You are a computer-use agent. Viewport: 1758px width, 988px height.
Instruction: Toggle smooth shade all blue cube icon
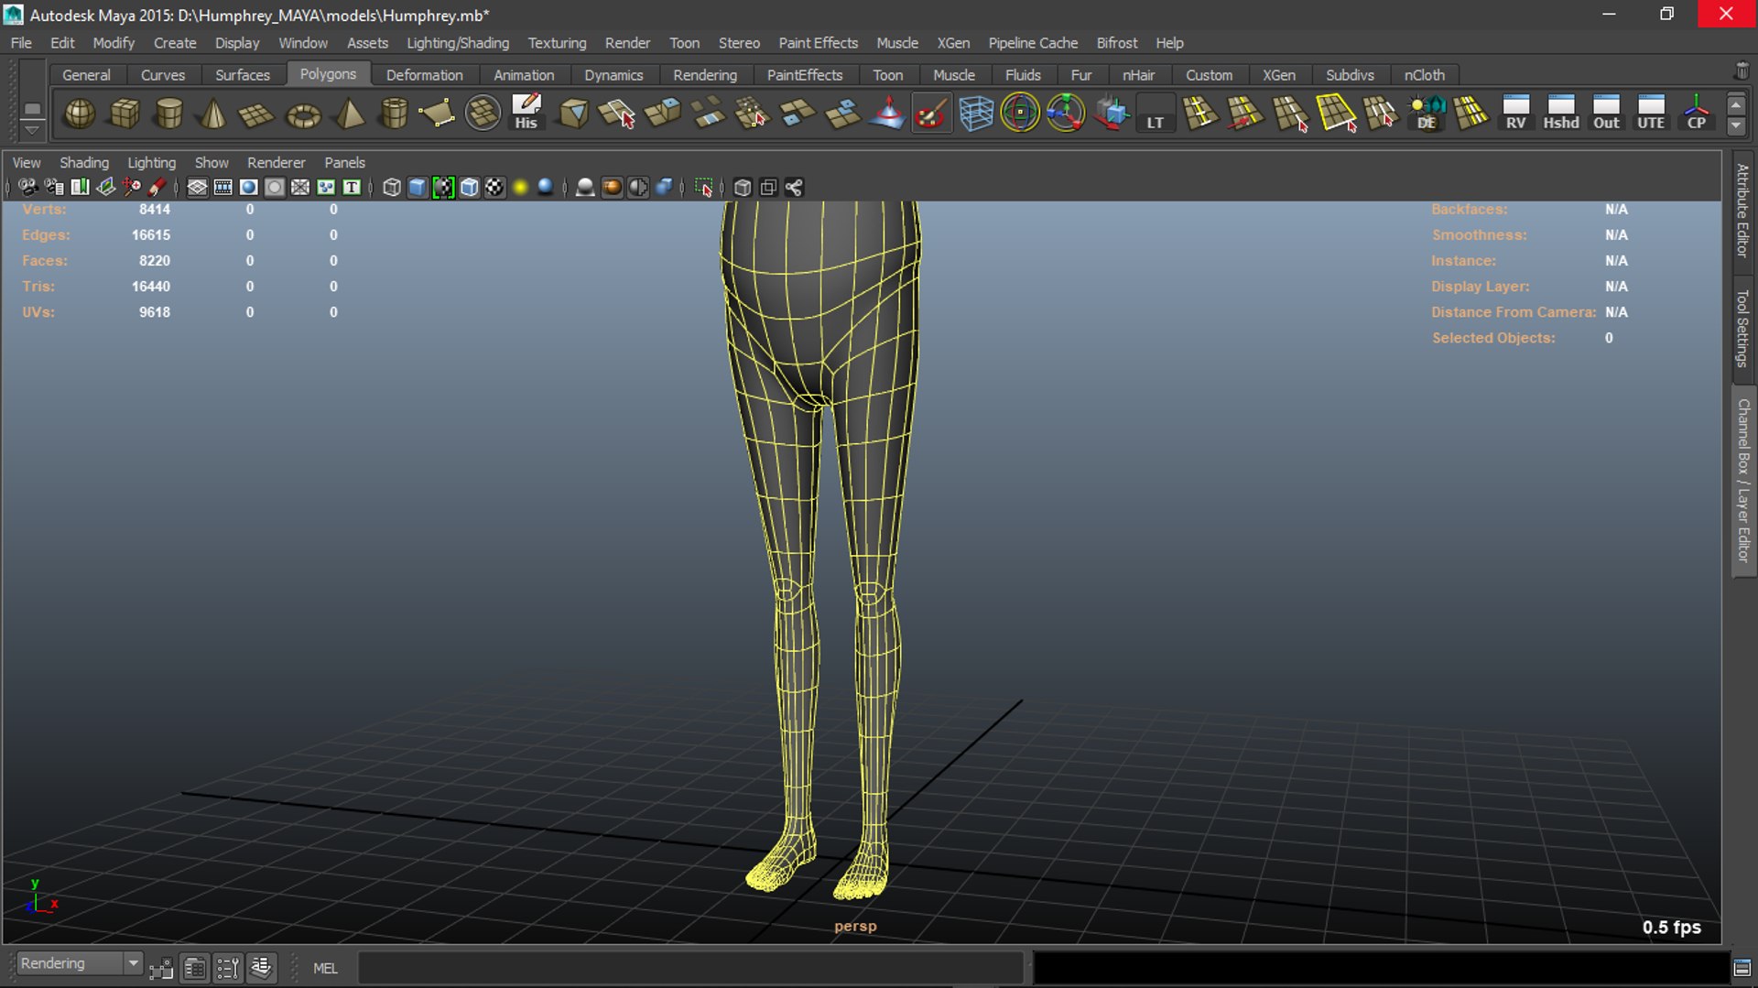418,188
